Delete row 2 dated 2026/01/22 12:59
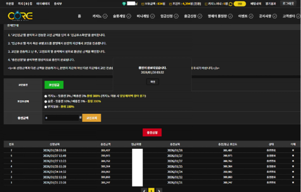Image resolution: width=301 pixels, height=192 pixels. [293, 177]
